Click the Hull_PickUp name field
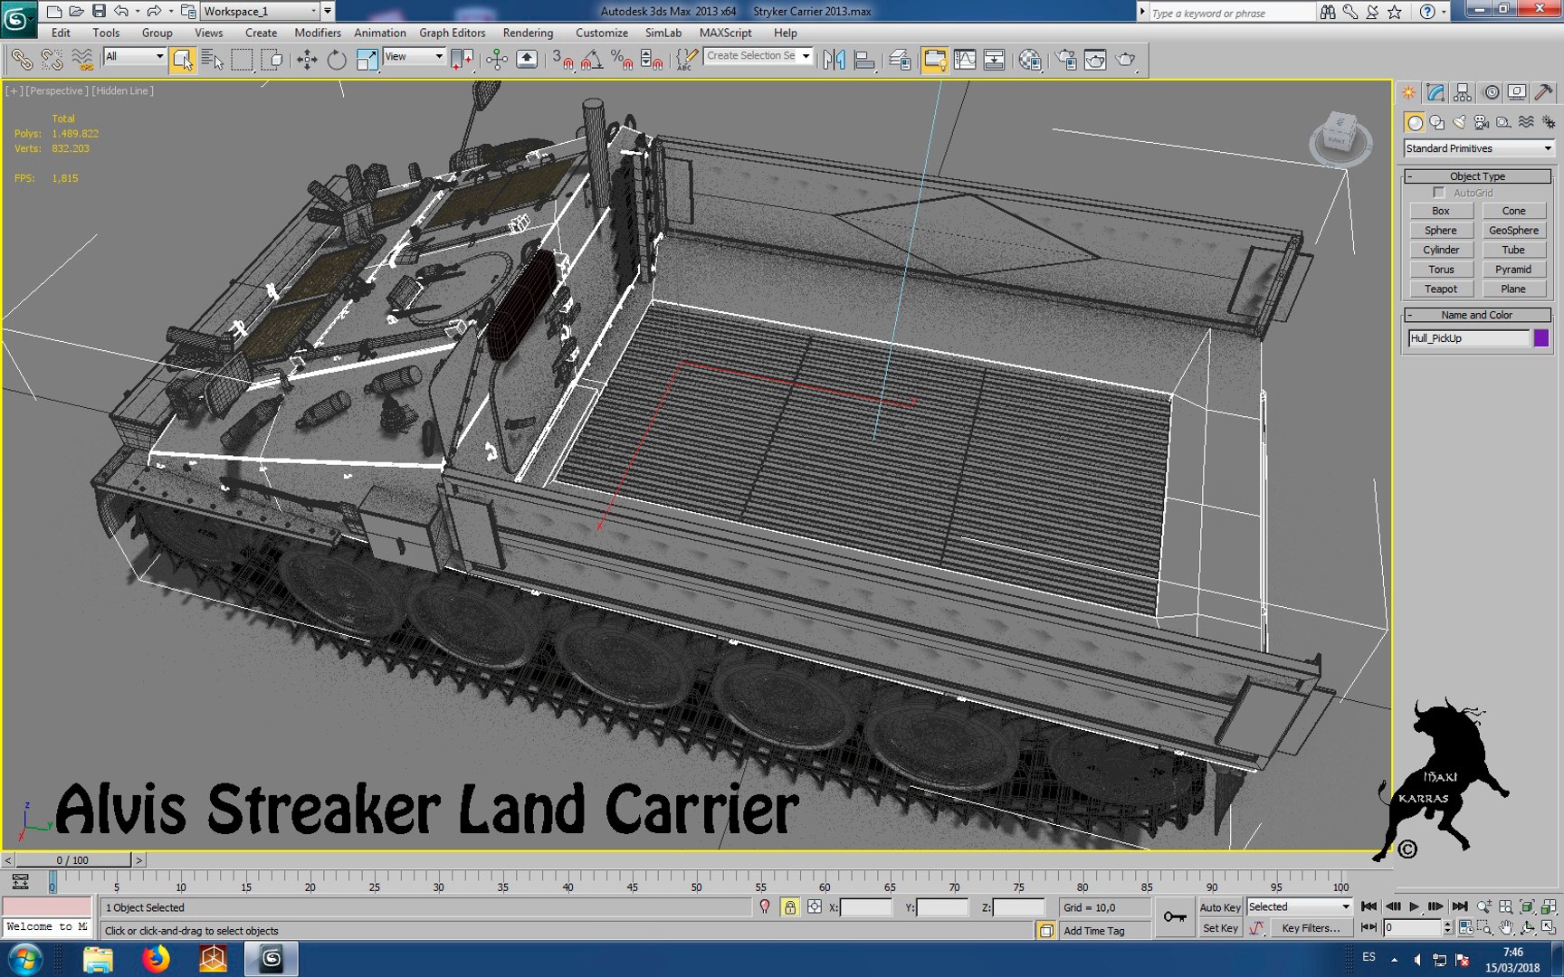Screen dimensions: 1564x977 1469,337
